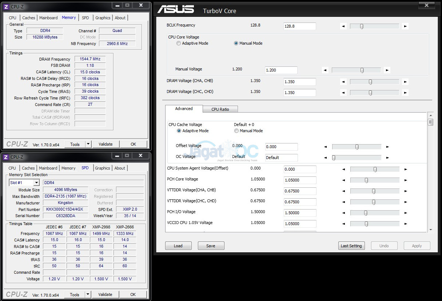The image size is (442, 301).
Task: Increase Manual Voltage with right arrow
Action: 387,70
